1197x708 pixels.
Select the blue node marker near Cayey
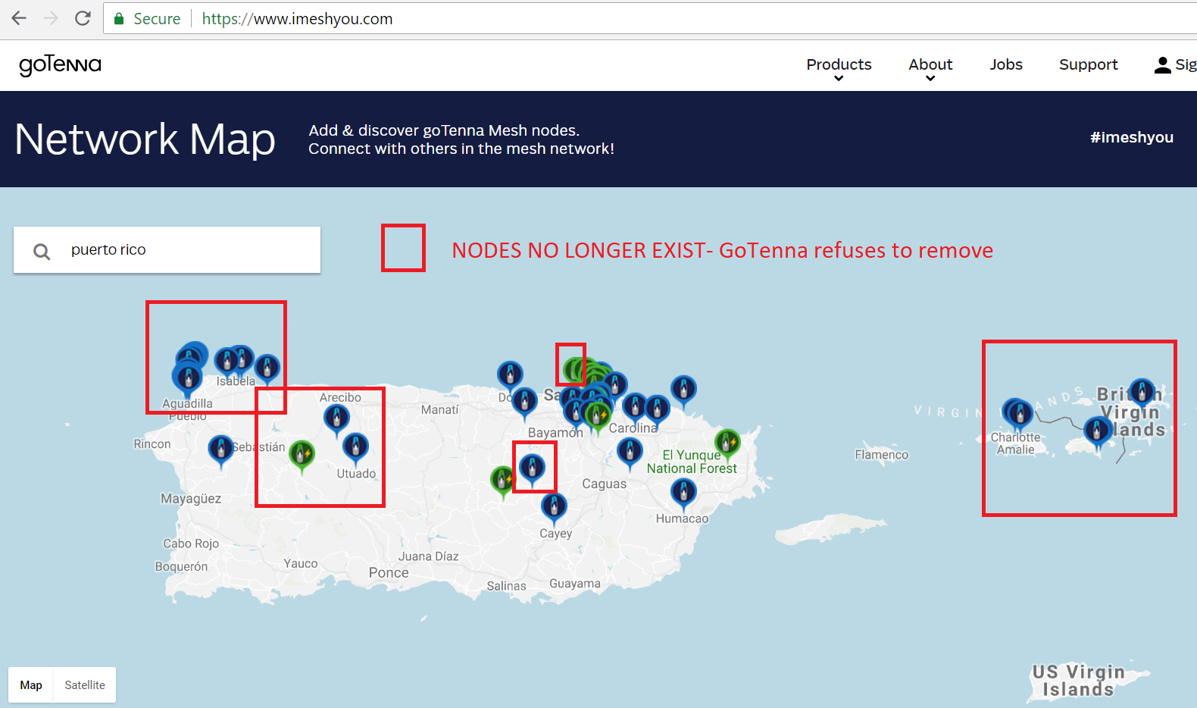click(554, 506)
